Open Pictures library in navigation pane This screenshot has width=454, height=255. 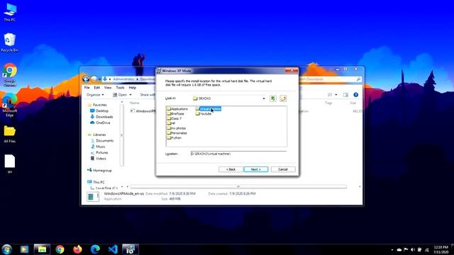99,153
